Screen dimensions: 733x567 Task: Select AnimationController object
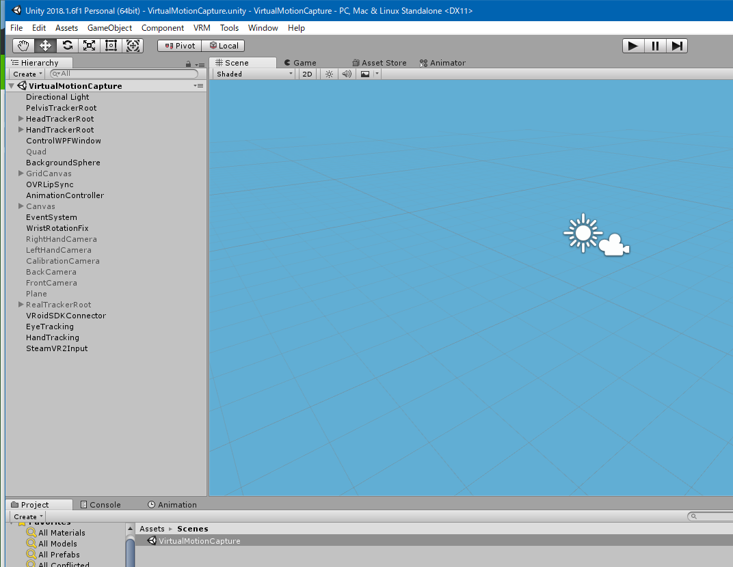click(x=106, y=195)
